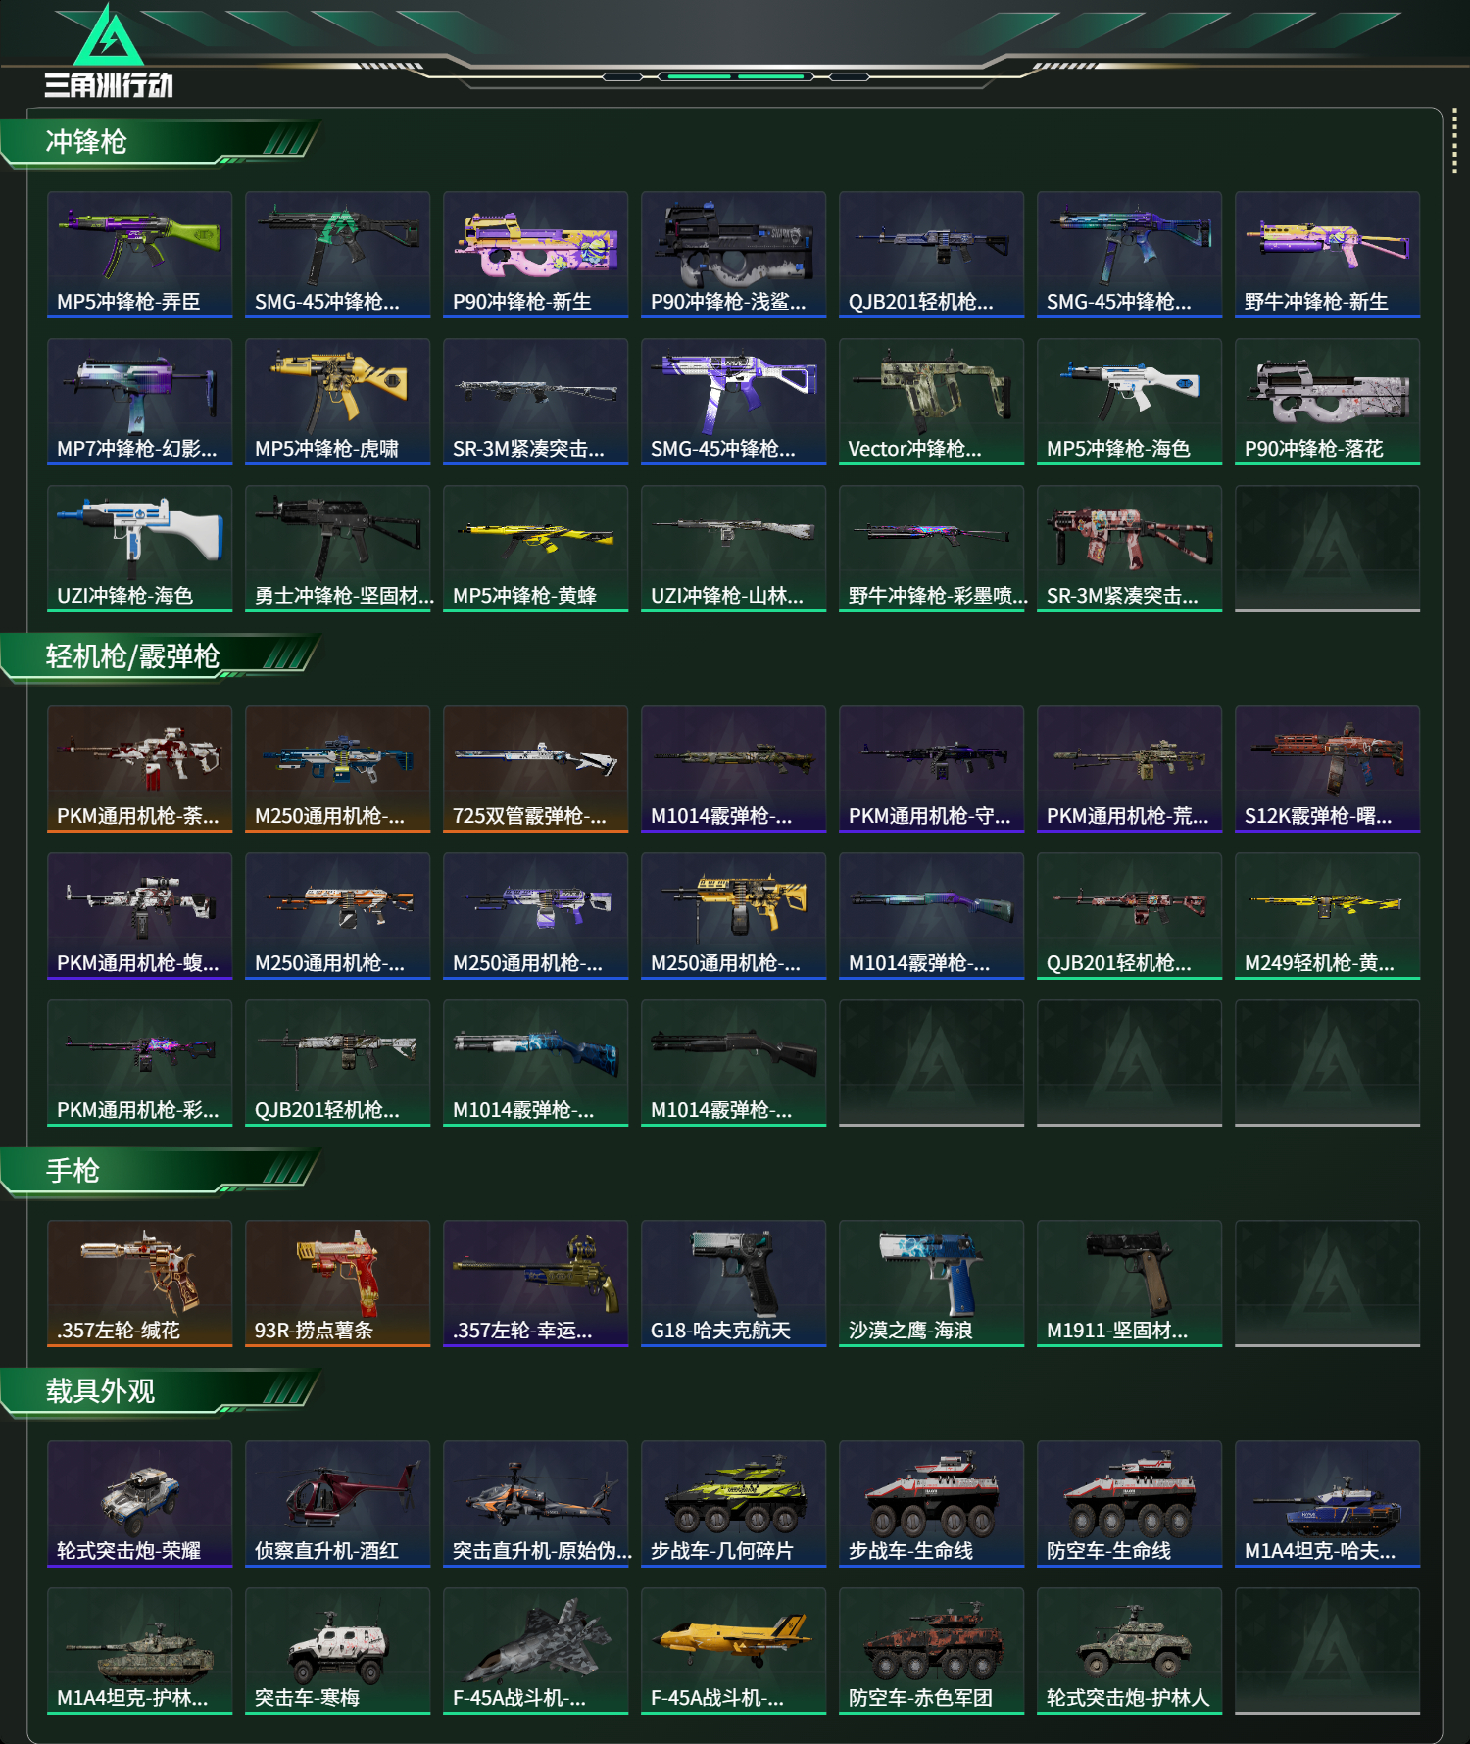Image resolution: width=1470 pixels, height=1744 pixels.
Task: Select the 步战车-几何碎片 vehicle skin
Action: tap(734, 1504)
